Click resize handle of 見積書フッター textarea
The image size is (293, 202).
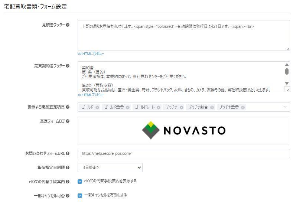288,49
